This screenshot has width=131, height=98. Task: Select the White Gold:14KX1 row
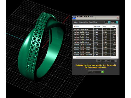[x=94, y=52]
